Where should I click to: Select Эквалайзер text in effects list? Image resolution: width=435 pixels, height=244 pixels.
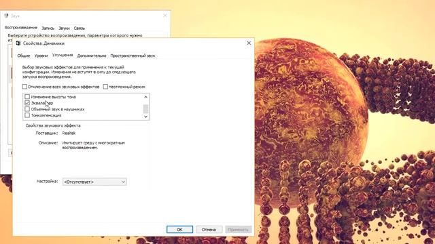tap(42, 103)
